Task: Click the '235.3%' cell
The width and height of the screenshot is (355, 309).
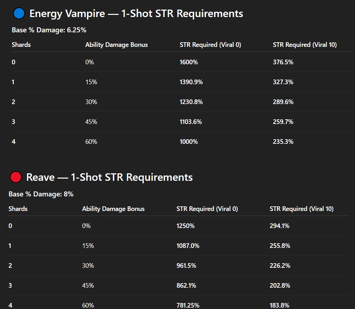Action: tap(283, 142)
